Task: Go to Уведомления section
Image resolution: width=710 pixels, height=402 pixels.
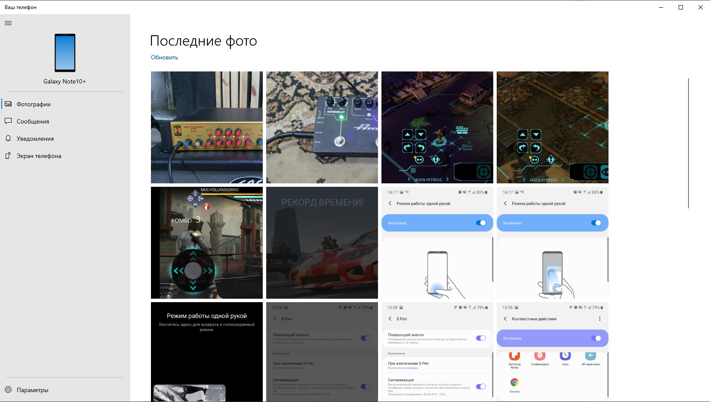Action: click(x=65, y=139)
